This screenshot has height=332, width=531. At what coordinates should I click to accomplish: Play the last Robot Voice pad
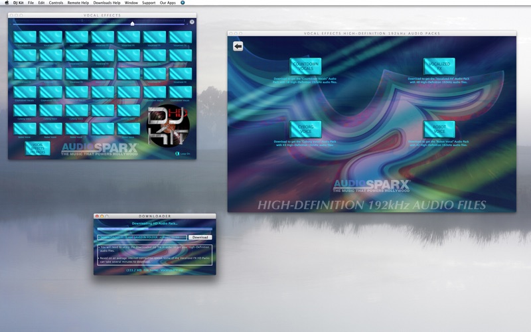tap(128, 128)
